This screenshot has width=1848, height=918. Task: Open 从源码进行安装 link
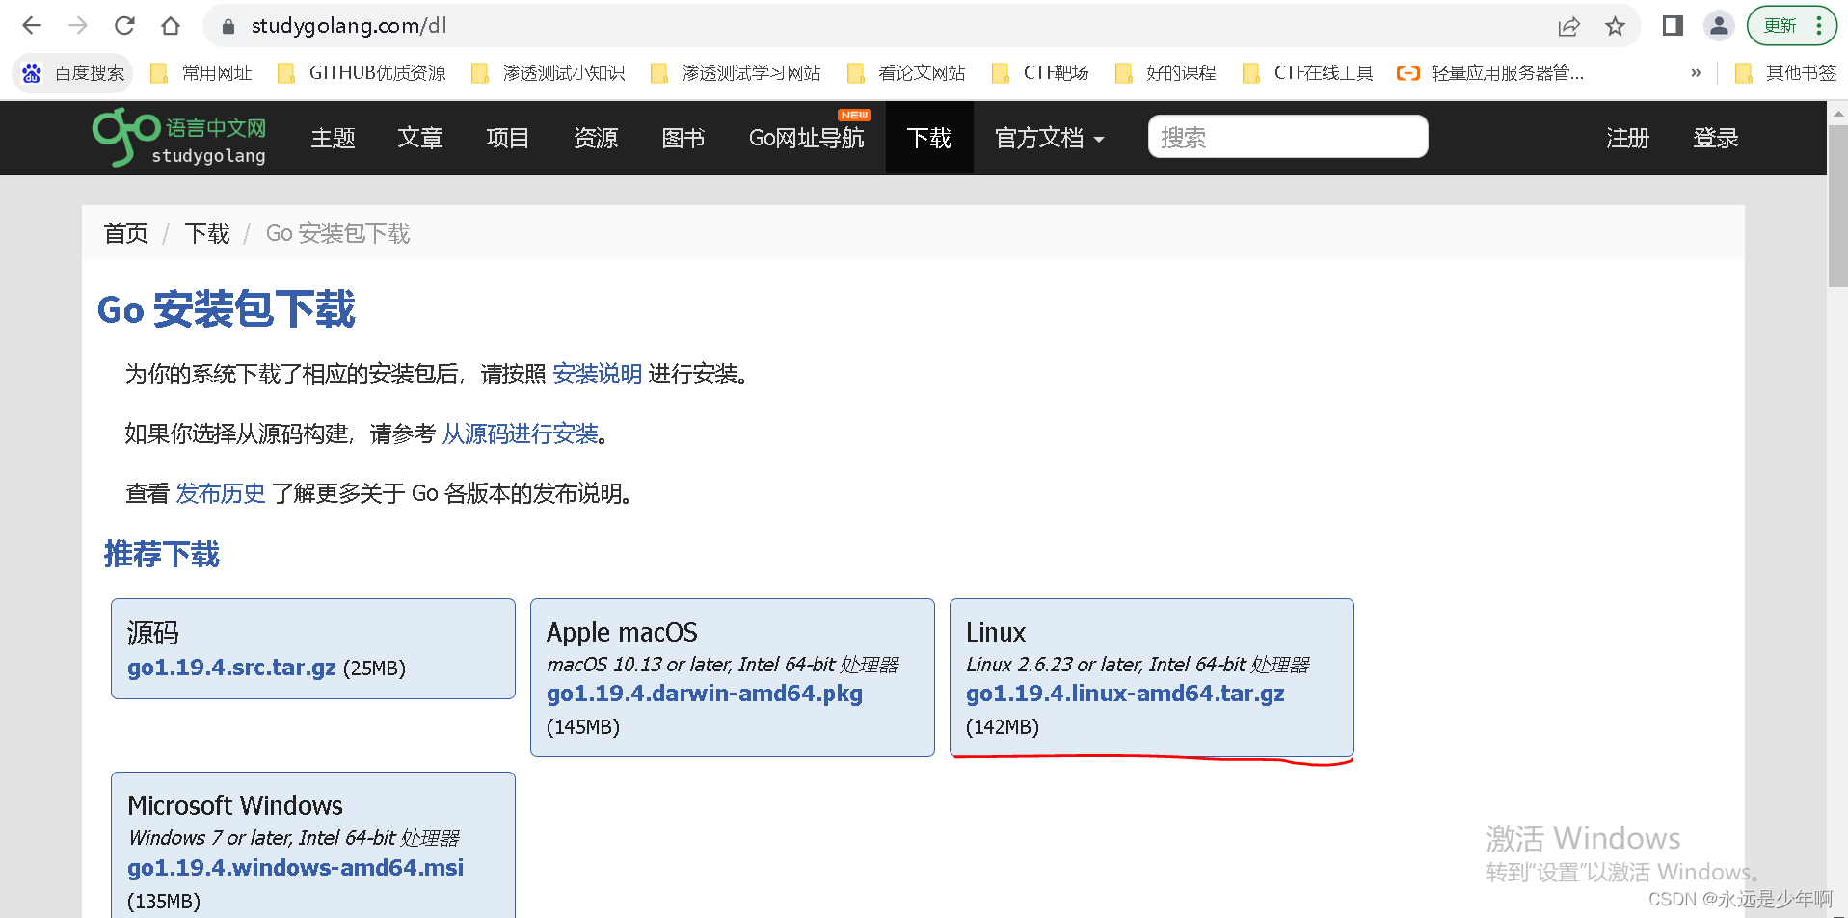[521, 434]
